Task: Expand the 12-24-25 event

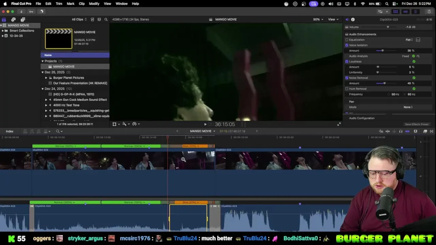Action: pos(3,36)
